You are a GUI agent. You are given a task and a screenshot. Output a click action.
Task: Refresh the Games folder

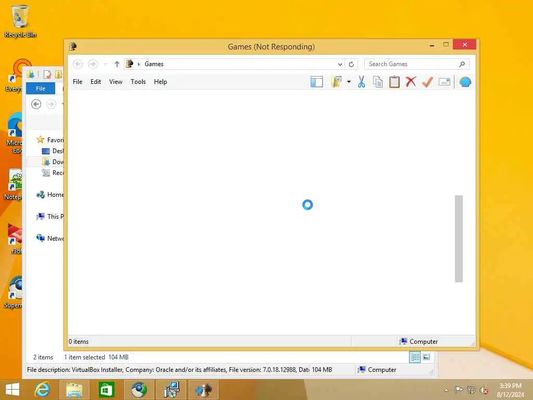pyautogui.click(x=351, y=64)
